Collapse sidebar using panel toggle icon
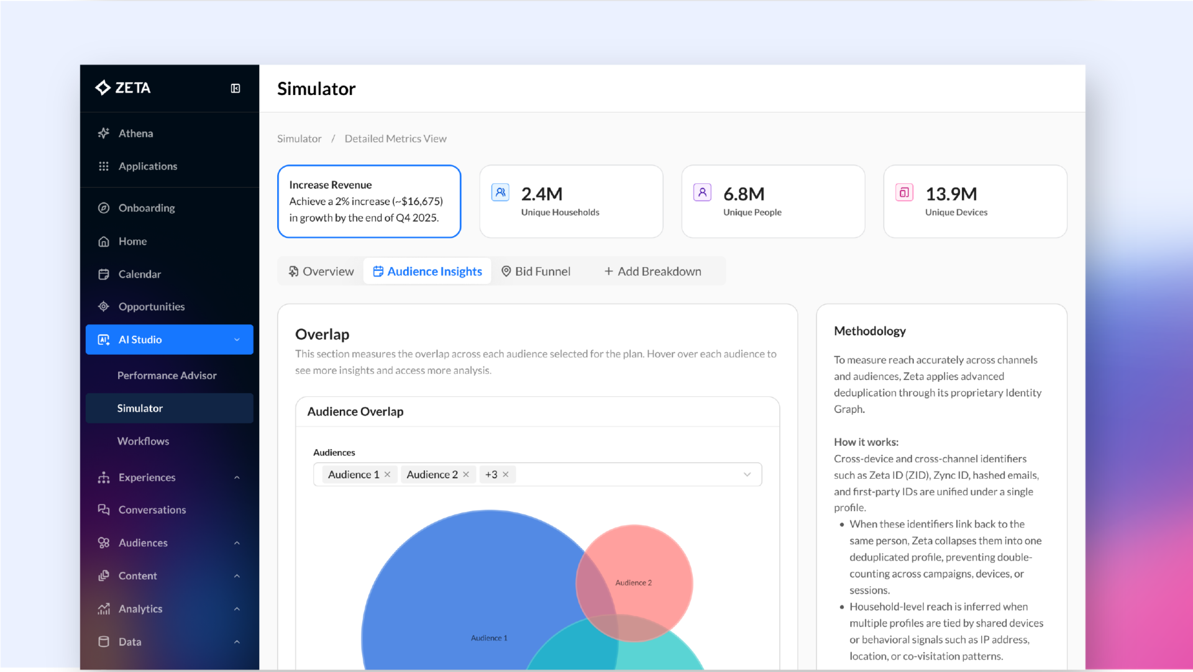Viewport: 1193px width, 672px height. point(235,88)
